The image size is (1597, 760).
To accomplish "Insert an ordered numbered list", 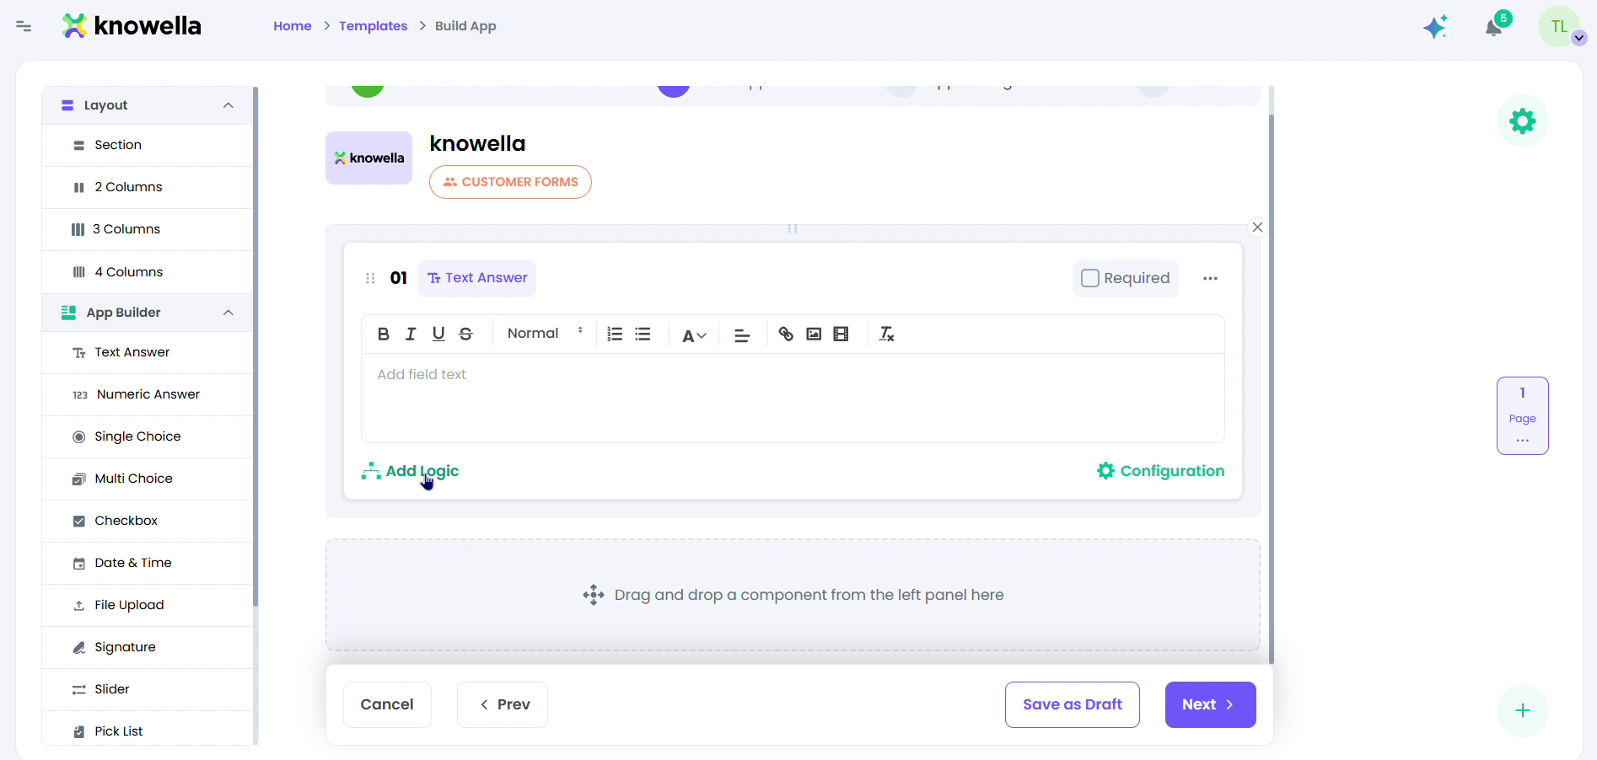I will point(615,334).
